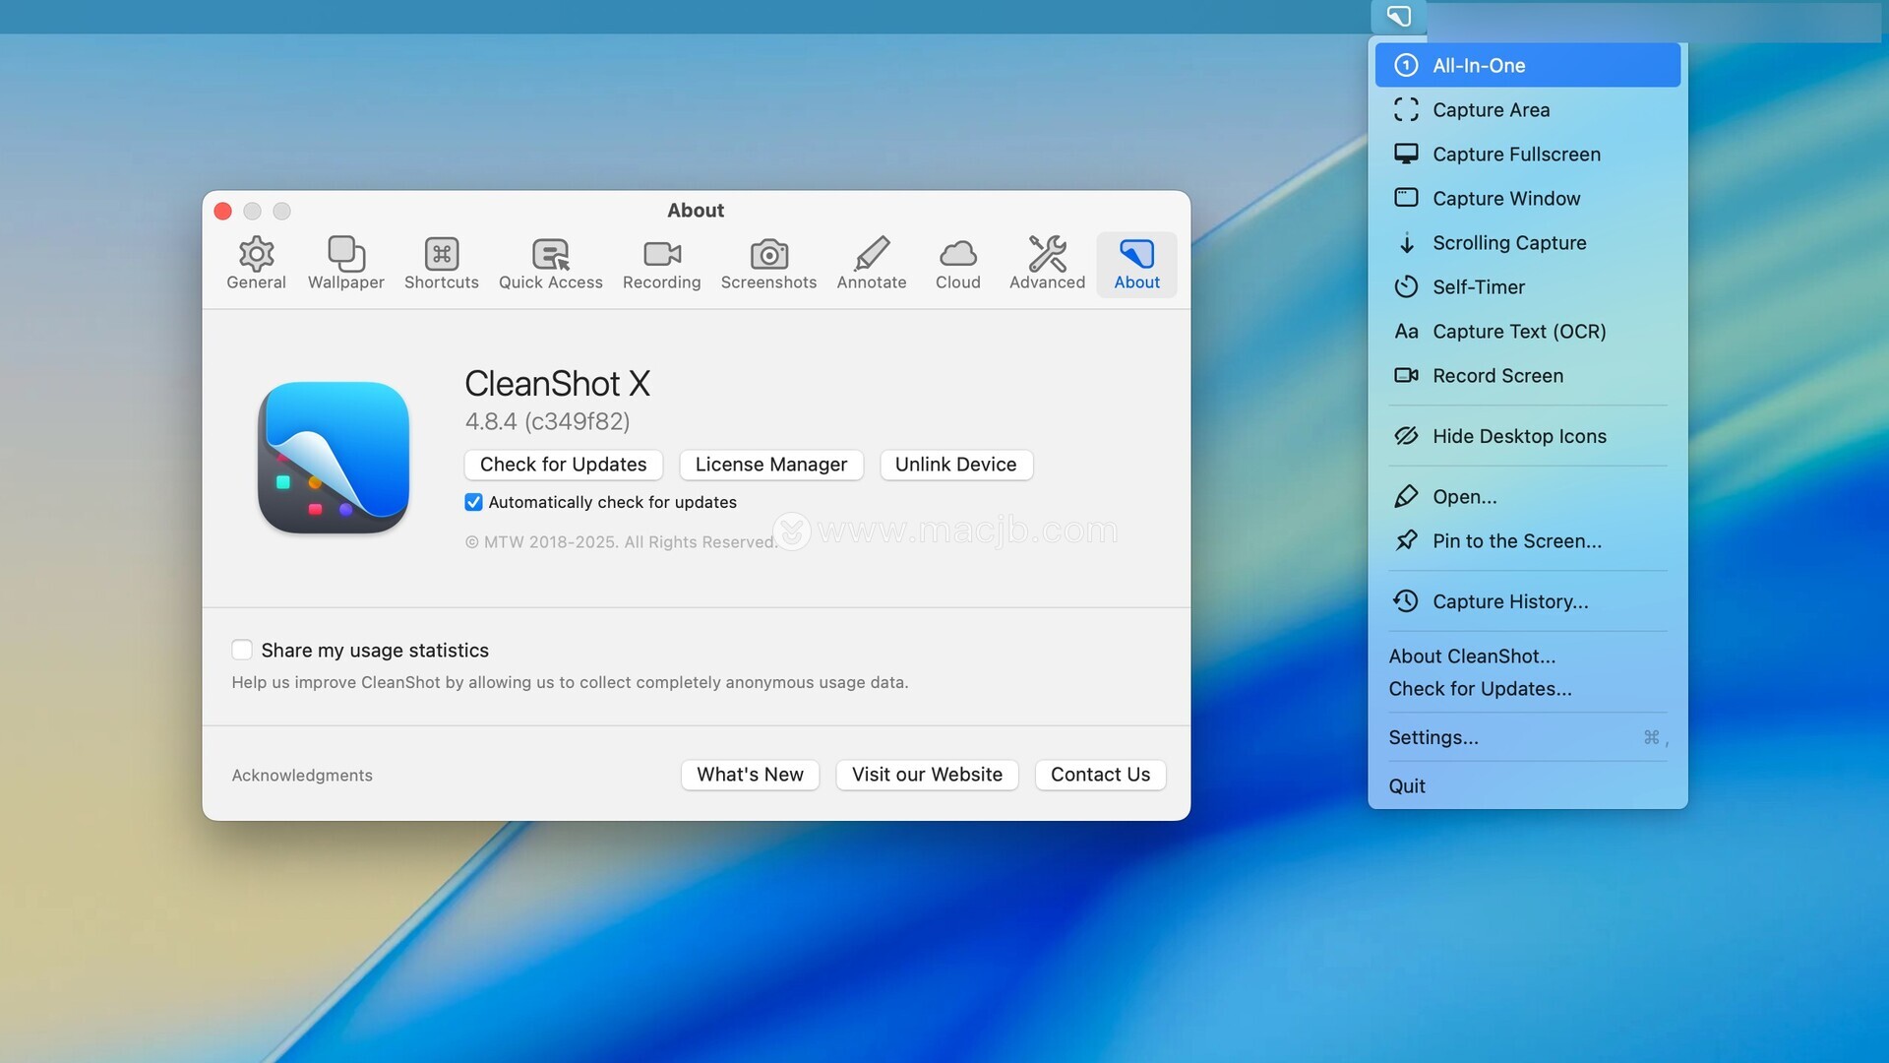1889x1063 pixels.
Task: Enable Share my usage statistics
Action: tap(242, 650)
